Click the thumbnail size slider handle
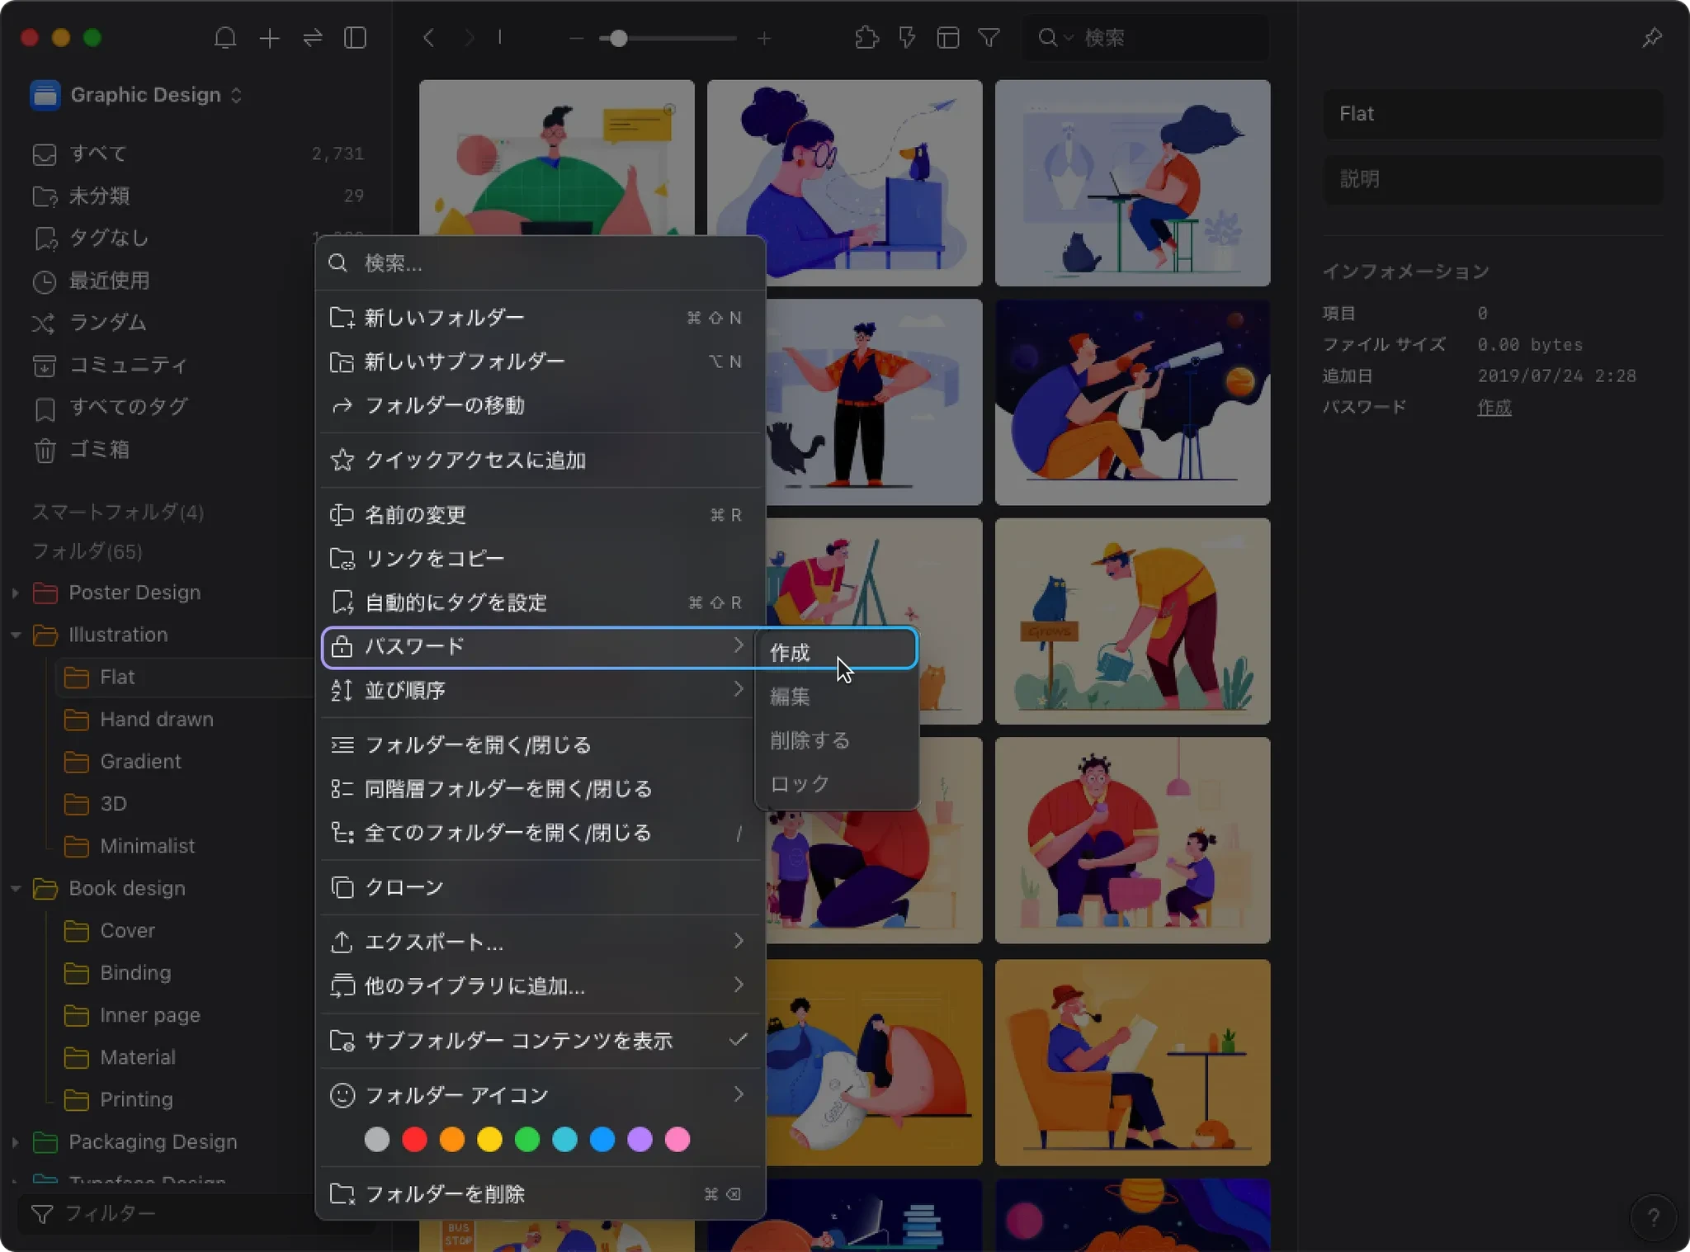1690x1252 pixels. click(618, 38)
